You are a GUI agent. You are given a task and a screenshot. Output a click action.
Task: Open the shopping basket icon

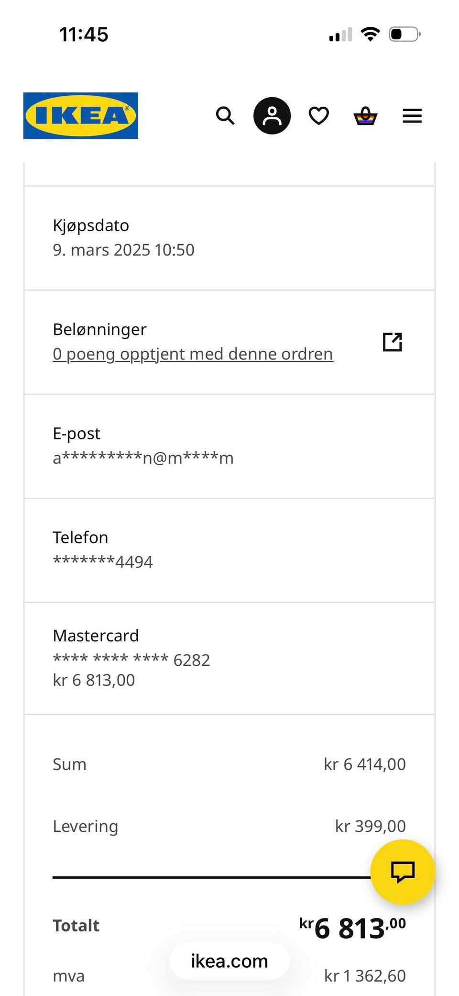(365, 116)
